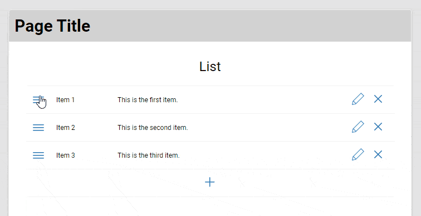Click 'This is the first item.' description
The height and width of the screenshot is (216, 421).
[148, 100]
